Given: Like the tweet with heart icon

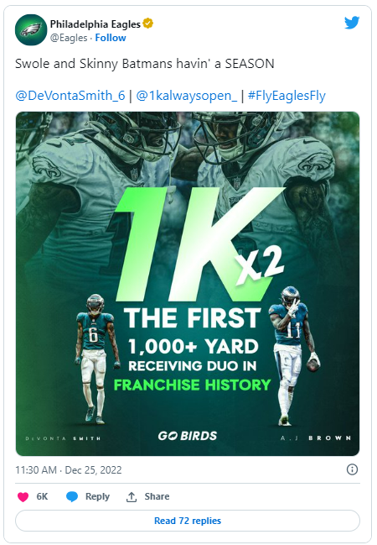Looking at the screenshot, I should [23, 496].
